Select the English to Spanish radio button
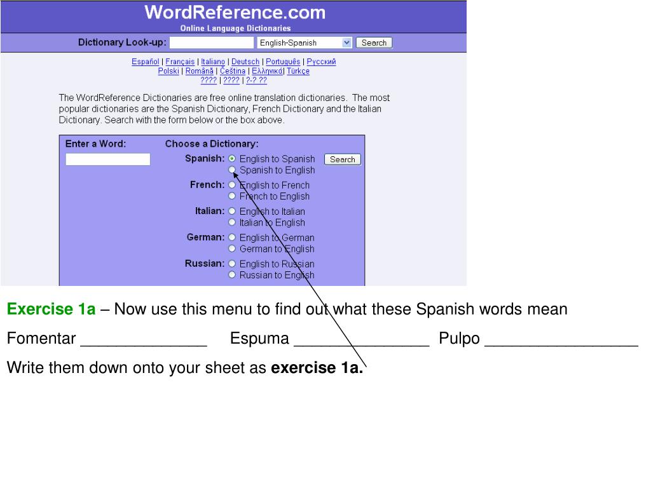 [x=232, y=158]
